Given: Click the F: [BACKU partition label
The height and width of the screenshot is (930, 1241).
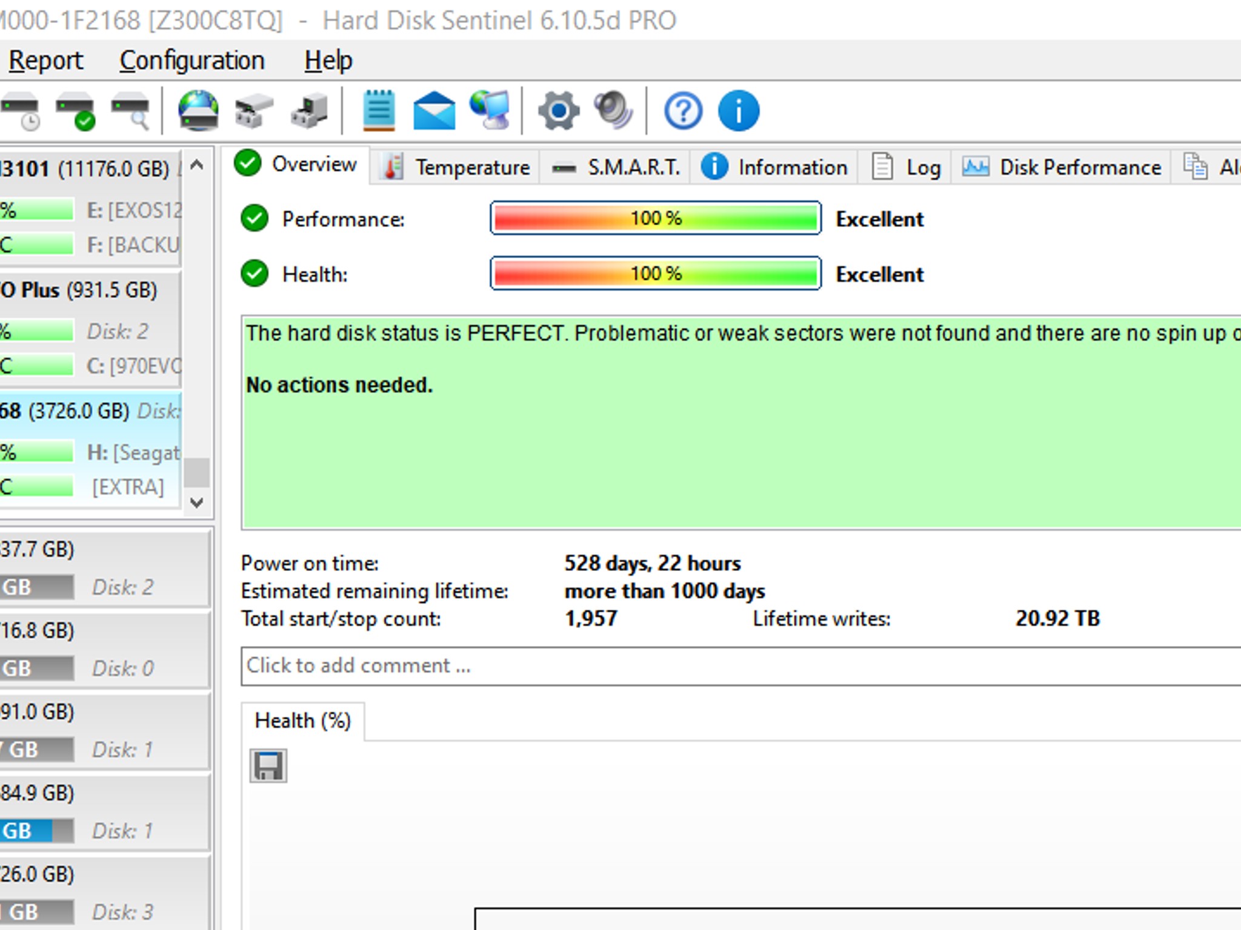Looking at the screenshot, I should click(x=133, y=245).
